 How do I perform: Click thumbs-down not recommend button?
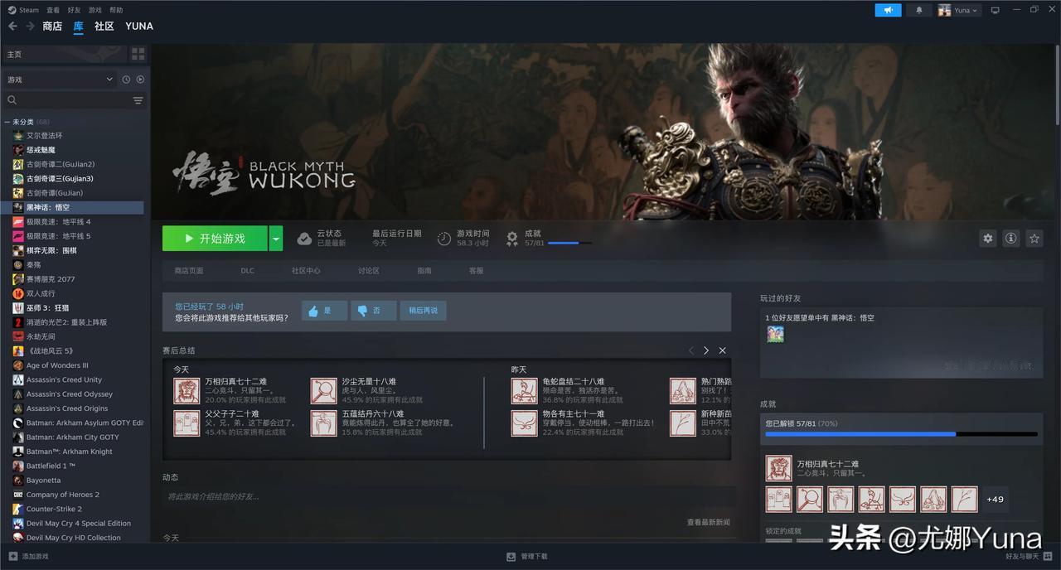[x=373, y=311]
